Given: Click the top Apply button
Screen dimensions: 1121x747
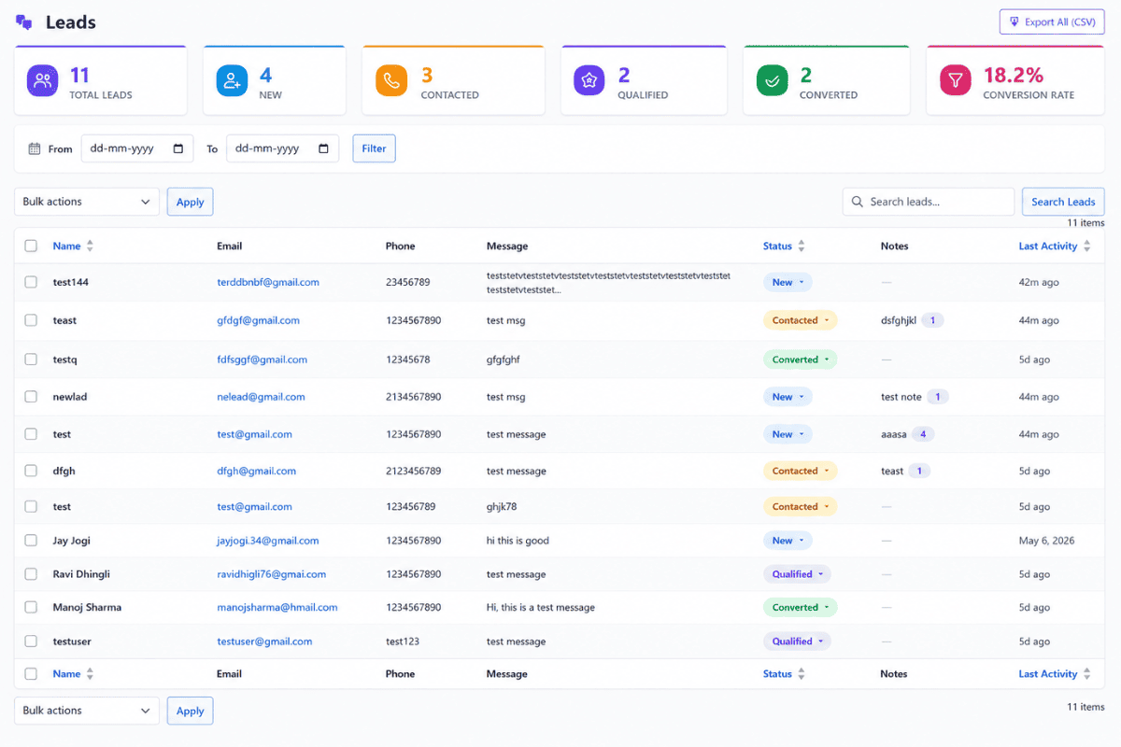Looking at the screenshot, I should [191, 202].
